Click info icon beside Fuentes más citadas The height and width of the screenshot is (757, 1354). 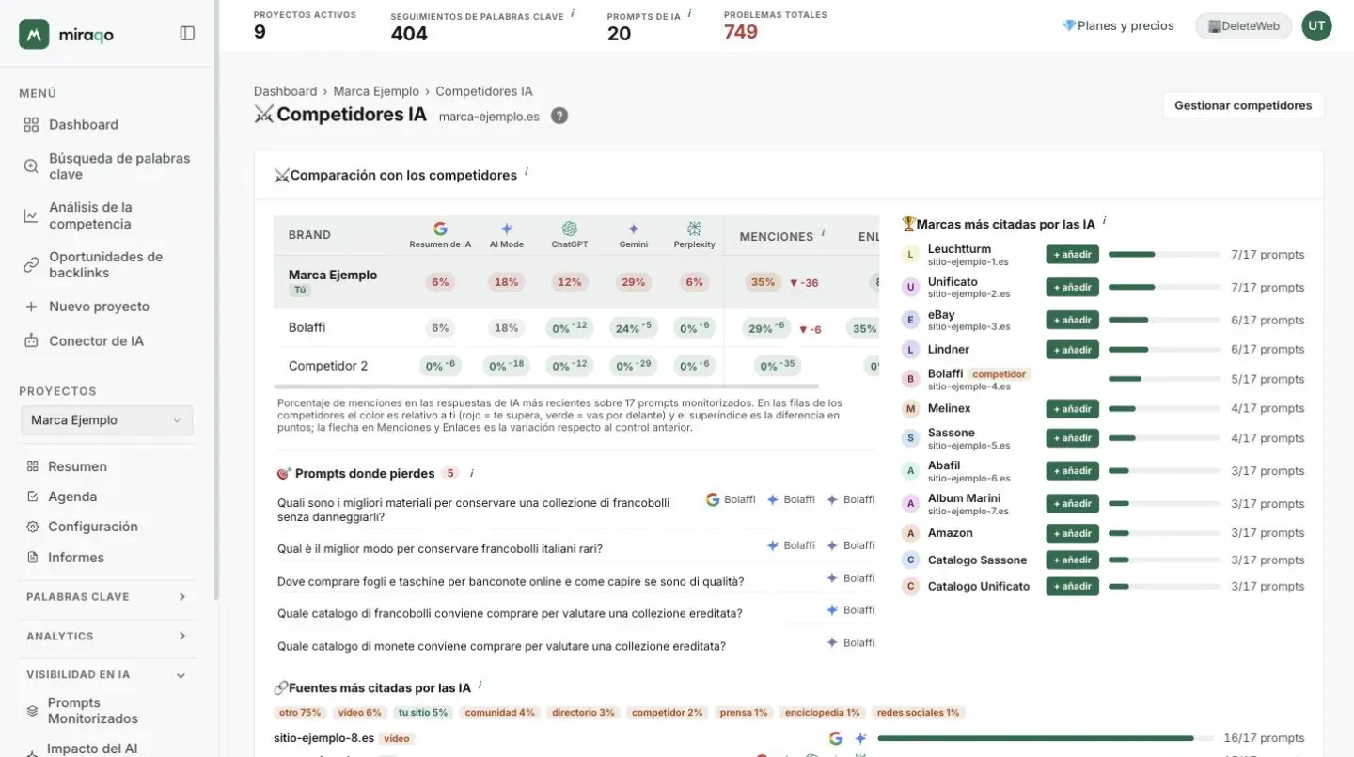pyautogui.click(x=480, y=685)
